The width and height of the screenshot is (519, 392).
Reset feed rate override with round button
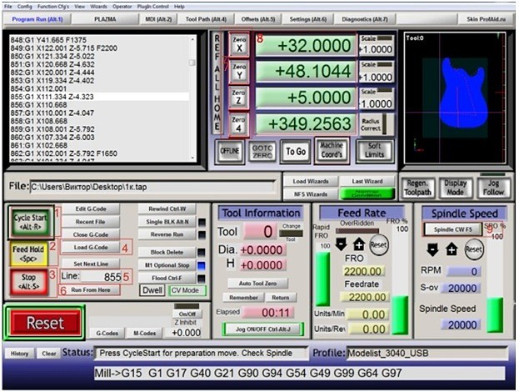pyautogui.click(x=378, y=245)
